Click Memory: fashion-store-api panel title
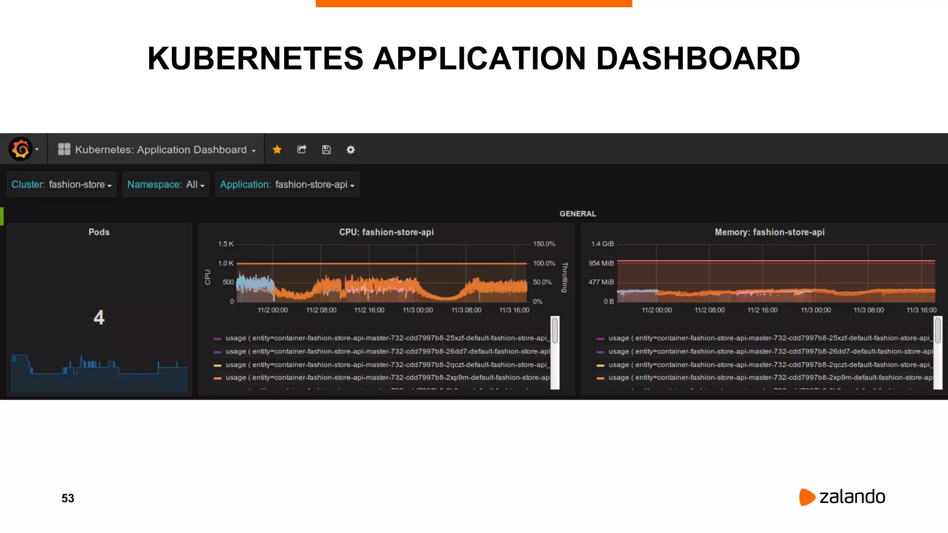Image resolution: width=948 pixels, height=533 pixels. [x=769, y=232]
